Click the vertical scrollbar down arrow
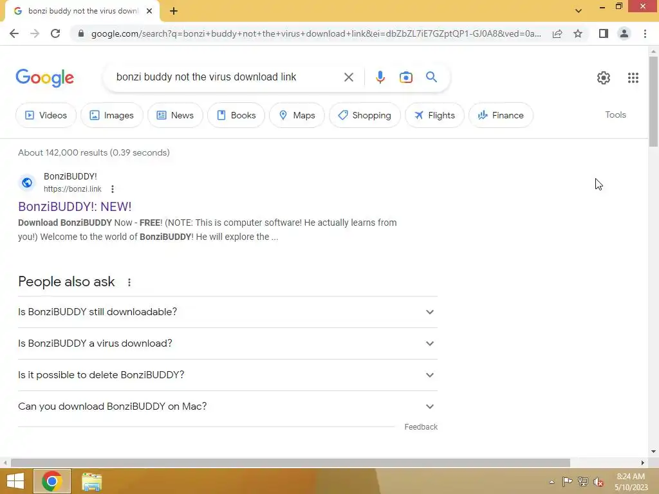 [653, 452]
